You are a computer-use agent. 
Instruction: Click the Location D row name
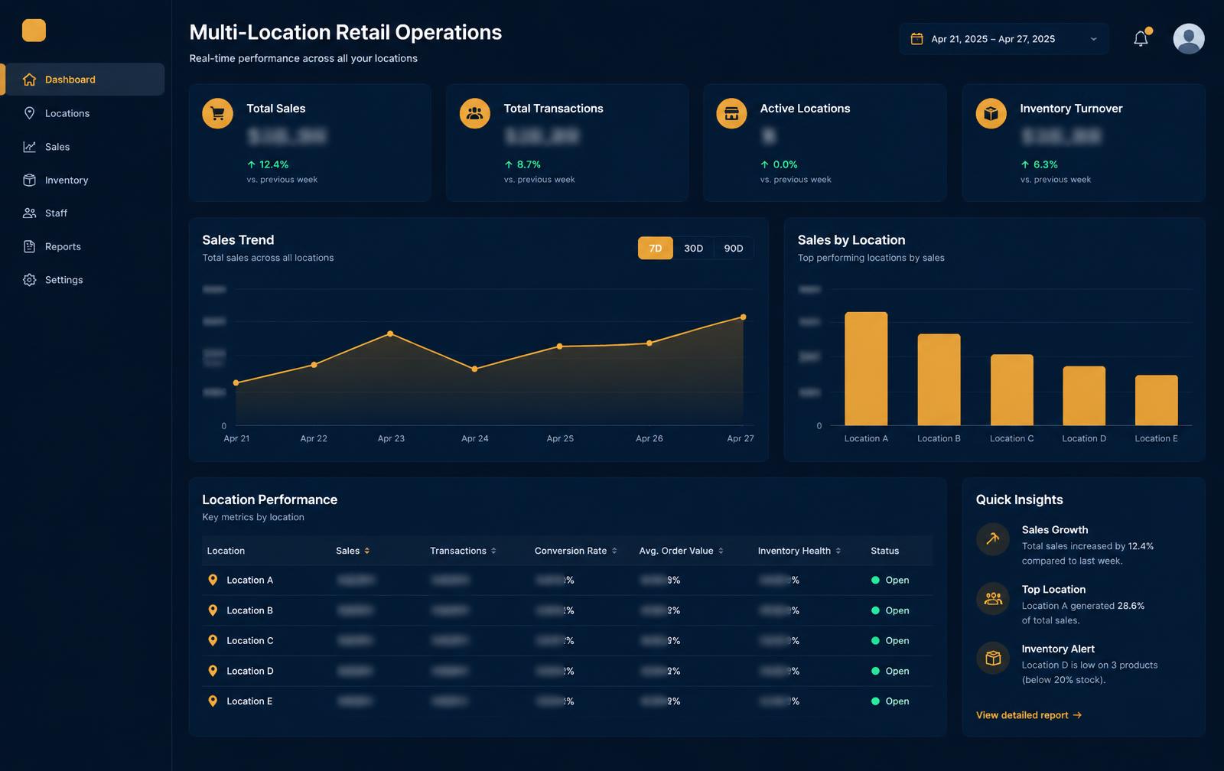[249, 671]
